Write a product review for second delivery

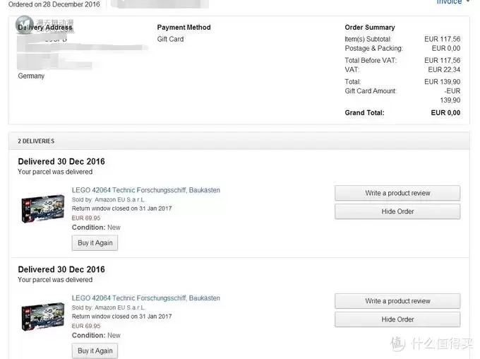pos(397,301)
